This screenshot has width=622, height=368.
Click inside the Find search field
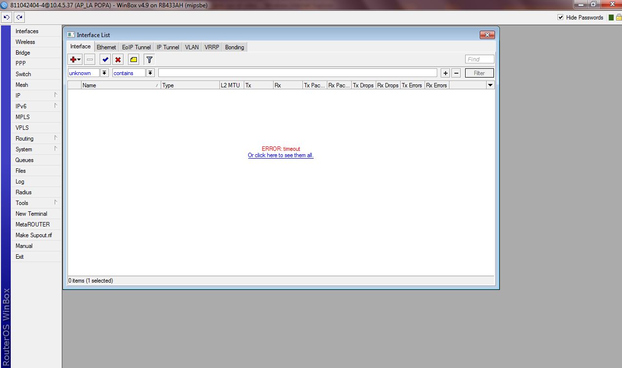pos(478,59)
